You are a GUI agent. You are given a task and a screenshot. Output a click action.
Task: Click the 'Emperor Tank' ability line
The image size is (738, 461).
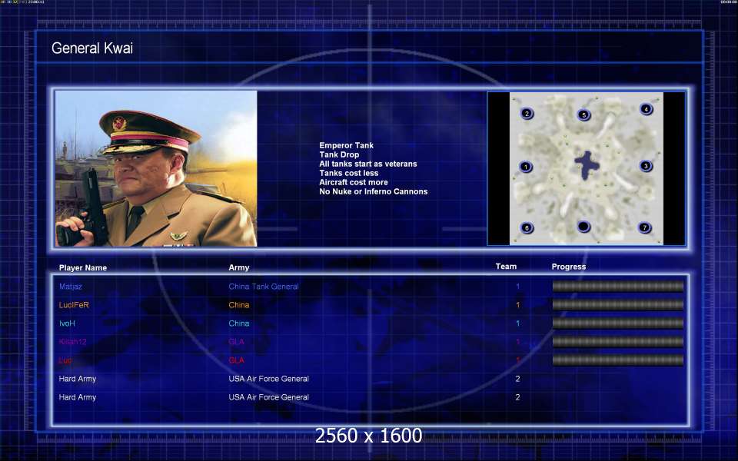[x=347, y=145]
